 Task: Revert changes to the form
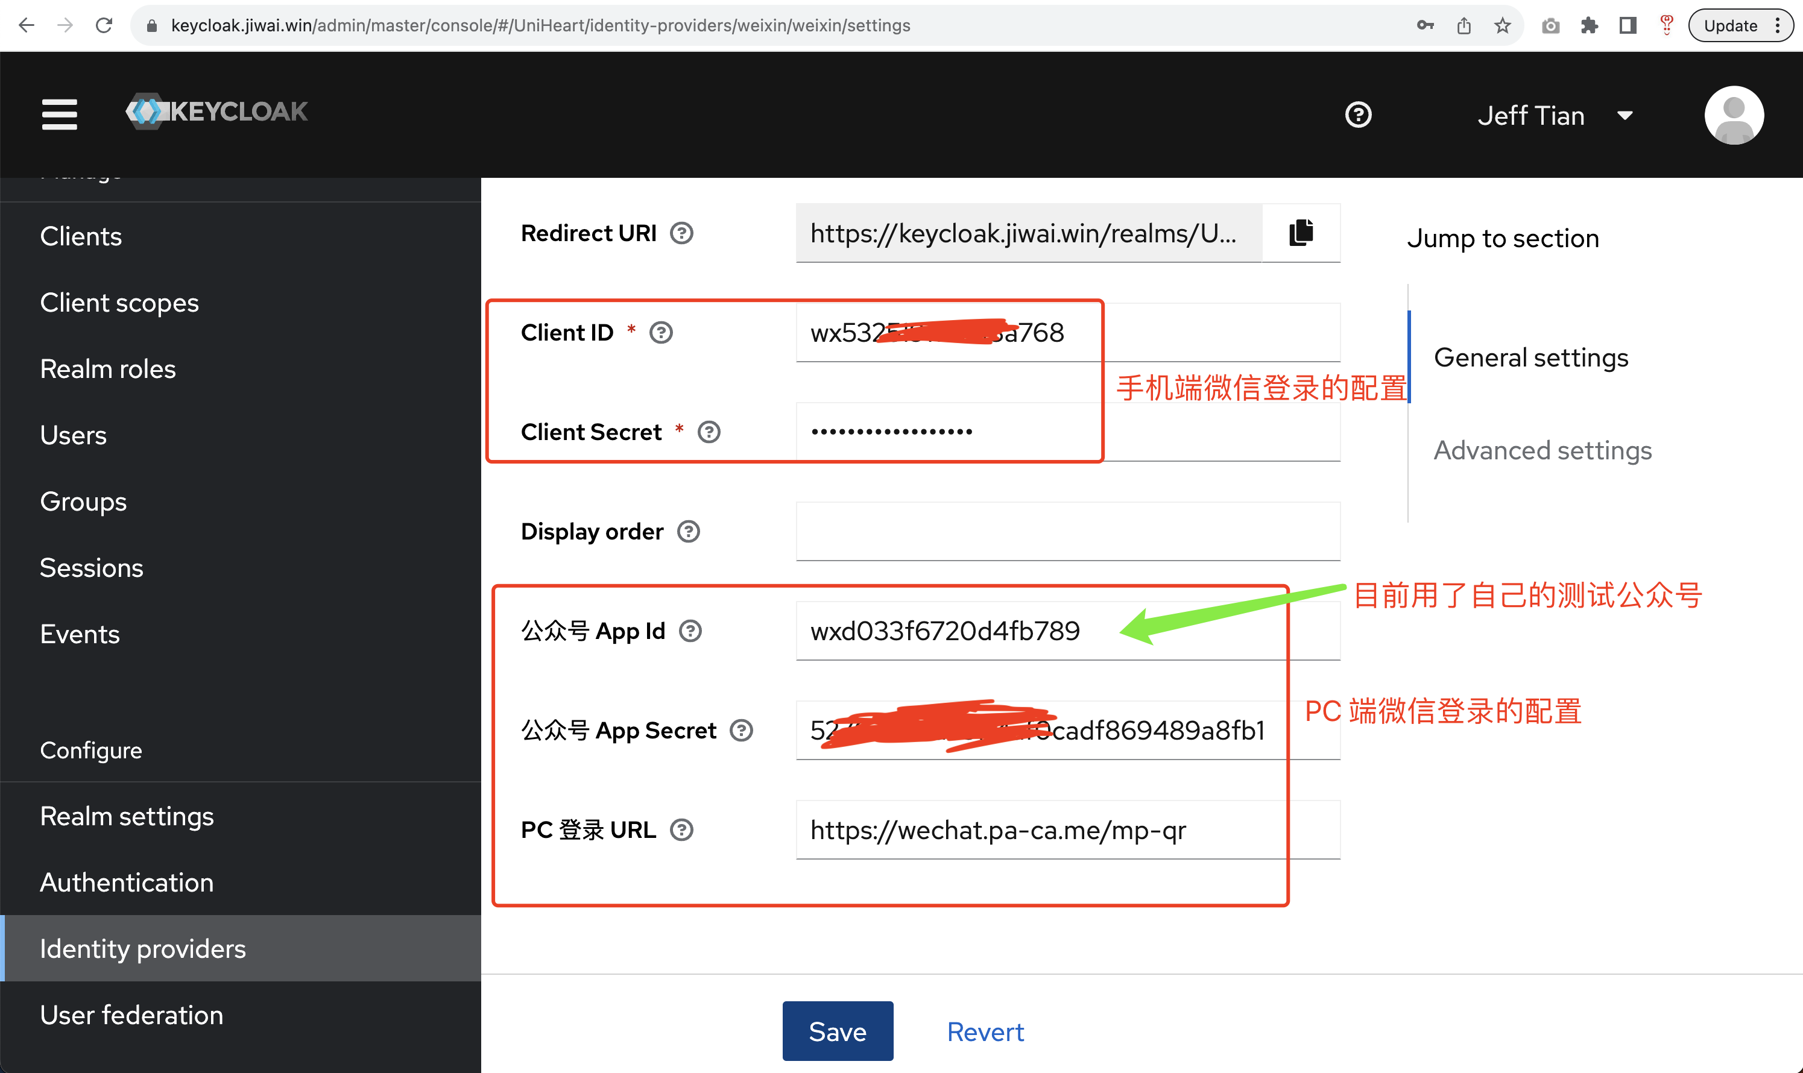pos(985,1032)
